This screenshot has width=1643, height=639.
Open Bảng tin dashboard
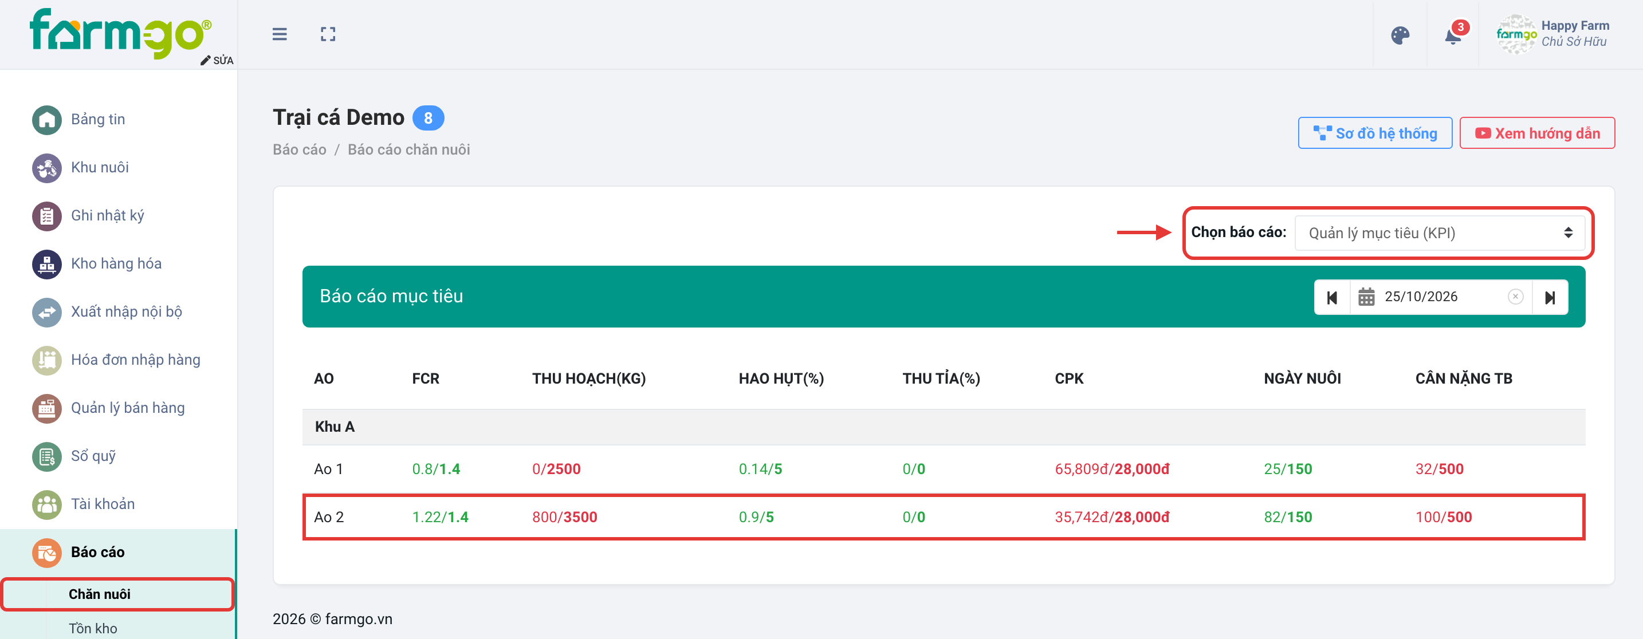97,119
